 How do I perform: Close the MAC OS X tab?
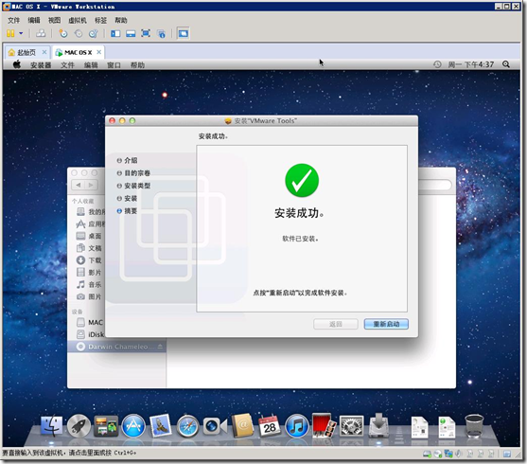click(x=98, y=52)
